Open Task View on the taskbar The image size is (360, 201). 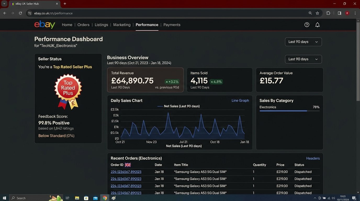coord(67,198)
